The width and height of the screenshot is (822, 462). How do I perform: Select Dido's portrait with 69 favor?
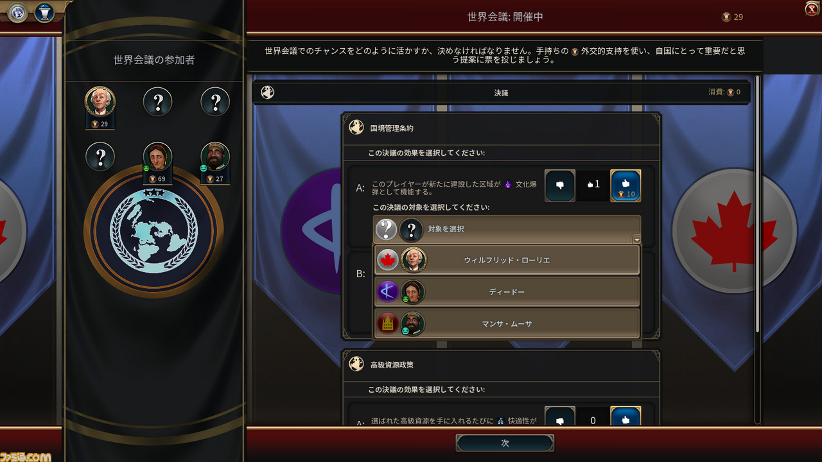(x=157, y=157)
